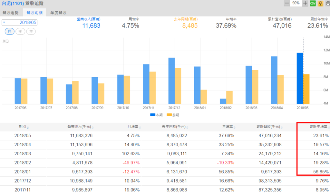Switch to the 營收明細 tab

pyautogui.click(x=34, y=13)
